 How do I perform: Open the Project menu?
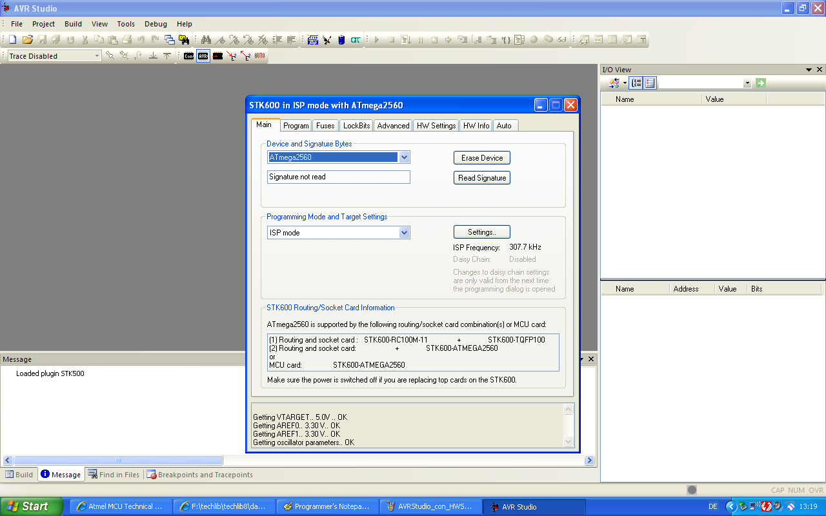click(44, 24)
